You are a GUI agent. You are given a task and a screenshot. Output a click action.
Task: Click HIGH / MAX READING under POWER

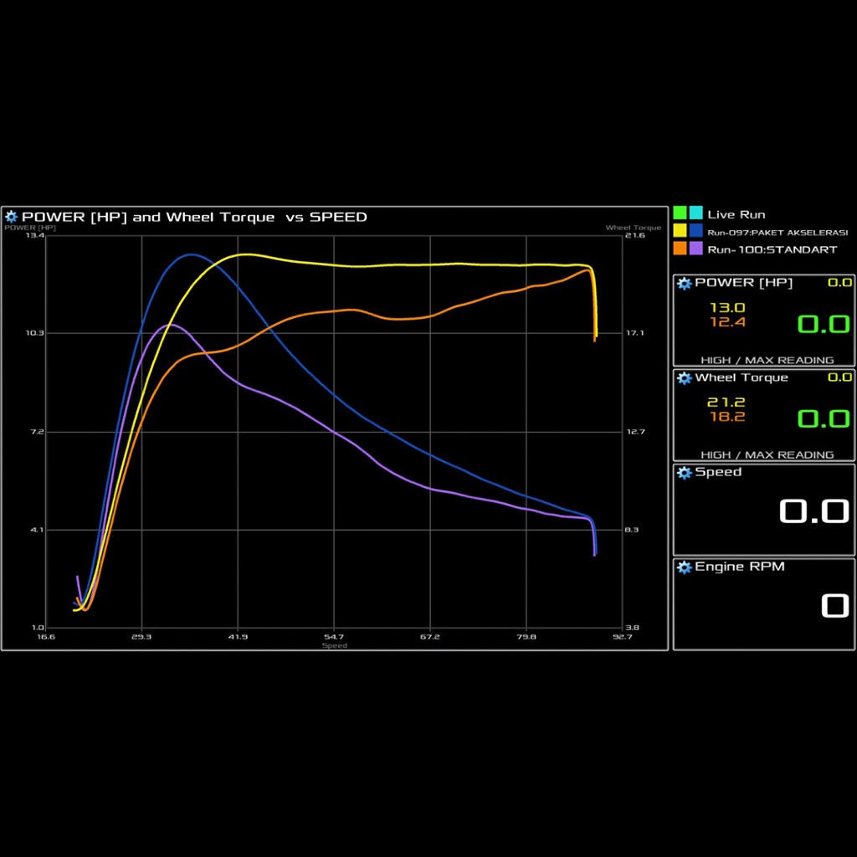[x=767, y=360]
